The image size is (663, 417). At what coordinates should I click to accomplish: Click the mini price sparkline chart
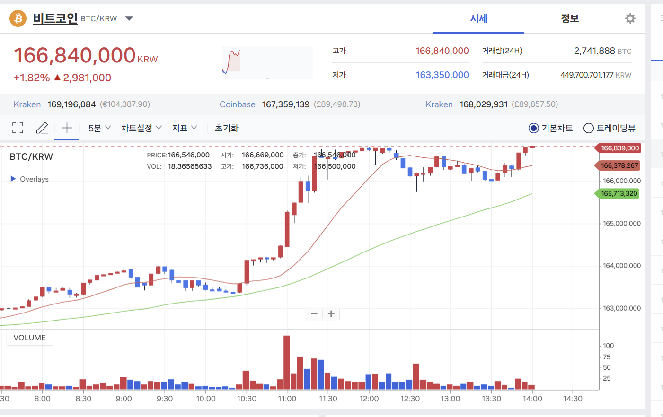(267, 62)
